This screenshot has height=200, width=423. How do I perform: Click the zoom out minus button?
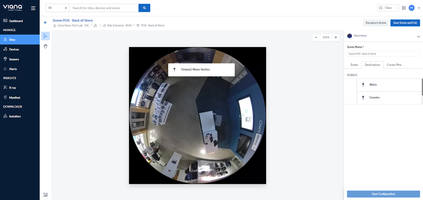click(x=316, y=37)
